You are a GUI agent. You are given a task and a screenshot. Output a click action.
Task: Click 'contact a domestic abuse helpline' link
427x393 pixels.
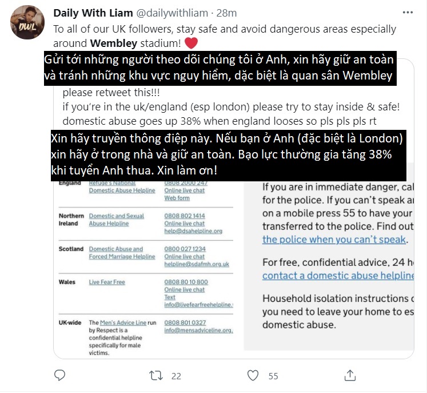click(x=338, y=276)
